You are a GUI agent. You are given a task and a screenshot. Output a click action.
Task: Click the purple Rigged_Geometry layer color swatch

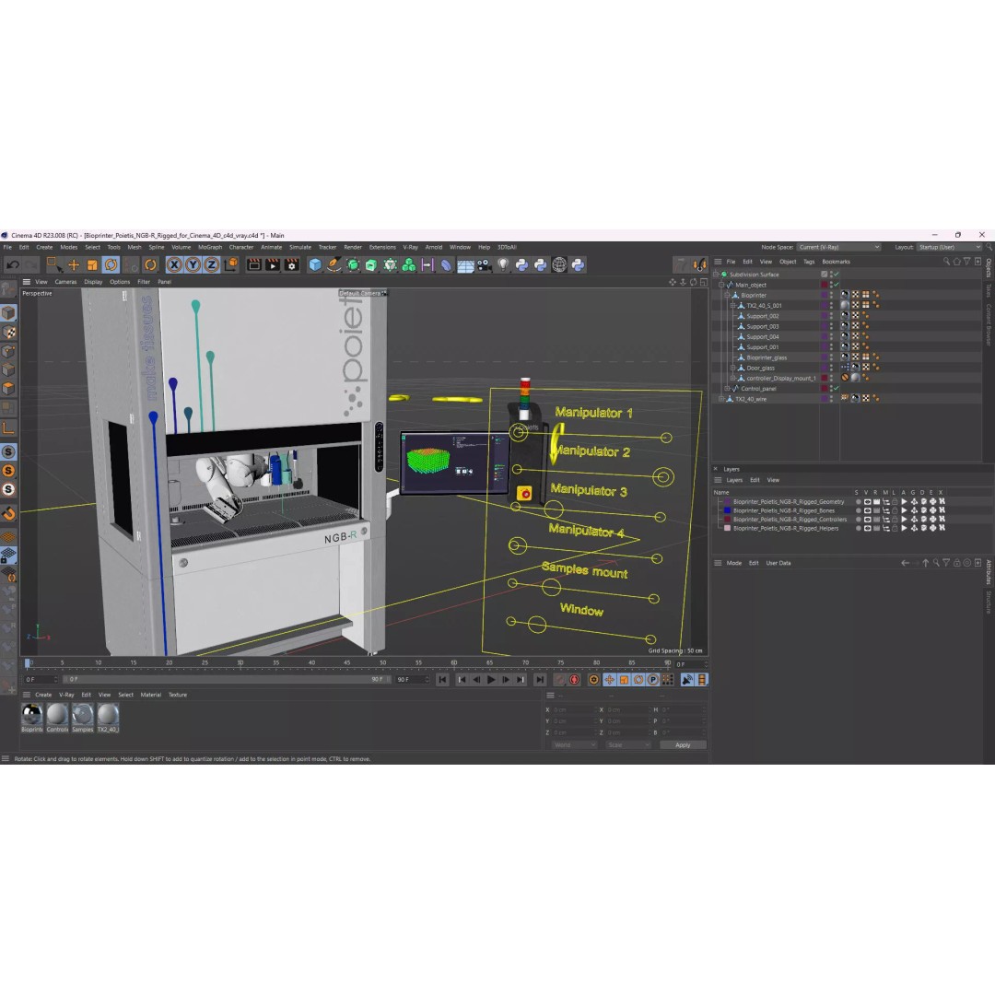click(727, 502)
